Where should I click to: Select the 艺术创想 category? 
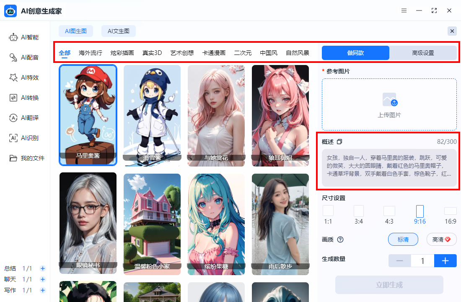point(182,53)
